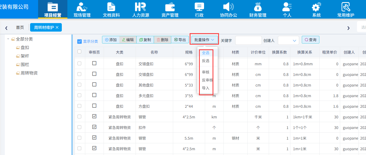Click the 计价单位 column header

[258, 52]
